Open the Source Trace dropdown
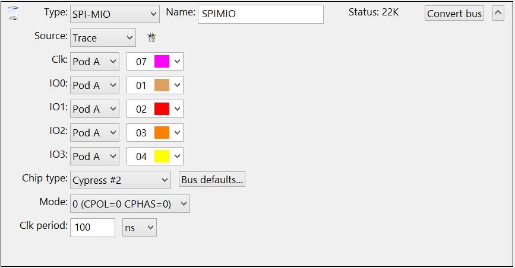 [103, 38]
